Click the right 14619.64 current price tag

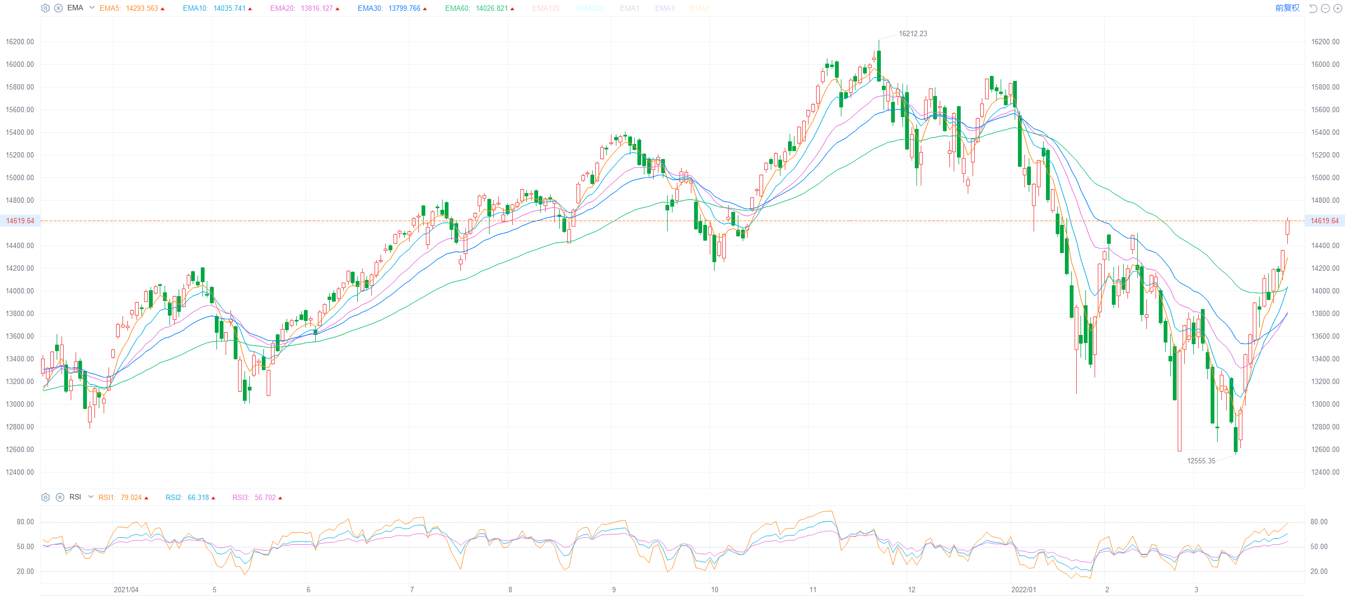click(x=1324, y=221)
